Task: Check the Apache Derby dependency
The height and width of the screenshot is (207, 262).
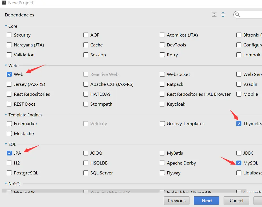Action: coord(162,163)
